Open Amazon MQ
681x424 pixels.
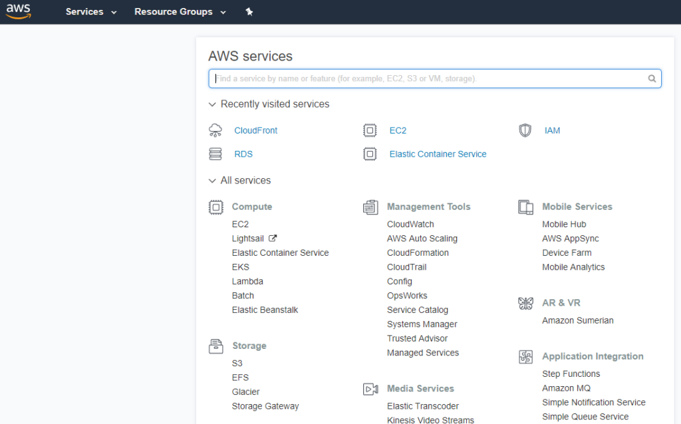tap(567, 388)
